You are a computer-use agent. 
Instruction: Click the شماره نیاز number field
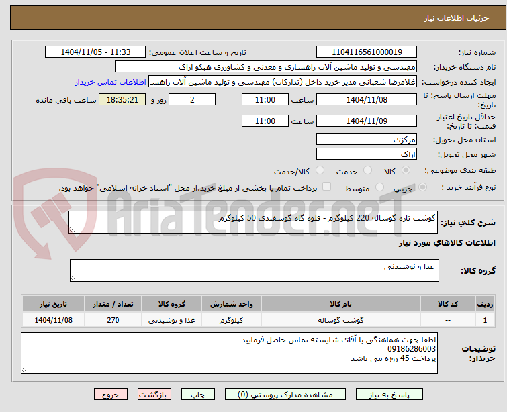[x=367, y=52]
